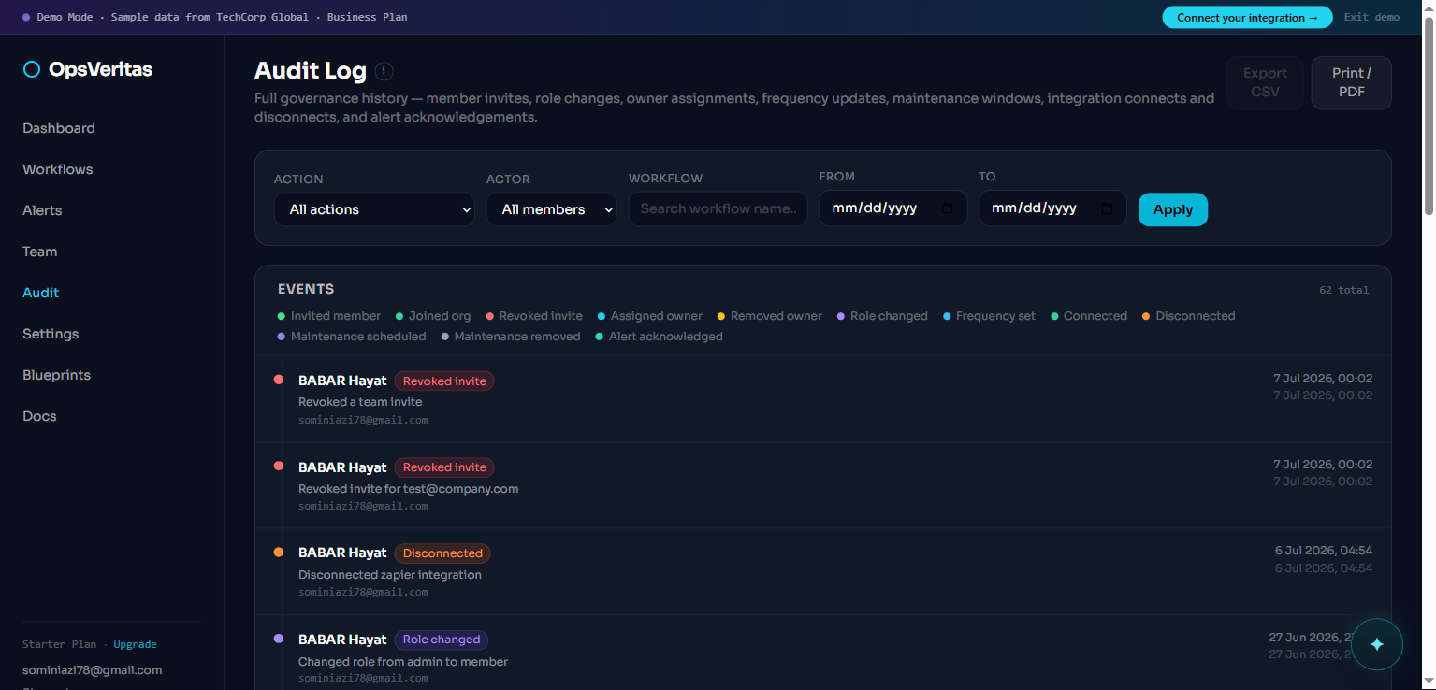This screenshot has width=1436, height=690.
Task: Click Revoked invite badge on 'Revoked a team invite' event
Action: [x=444, y=381]
